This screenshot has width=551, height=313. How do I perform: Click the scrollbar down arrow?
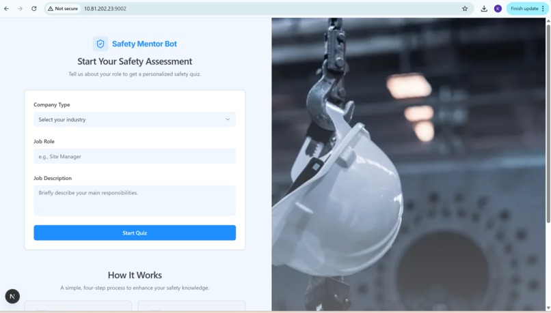pyautogui.click(x=548, y=308)
